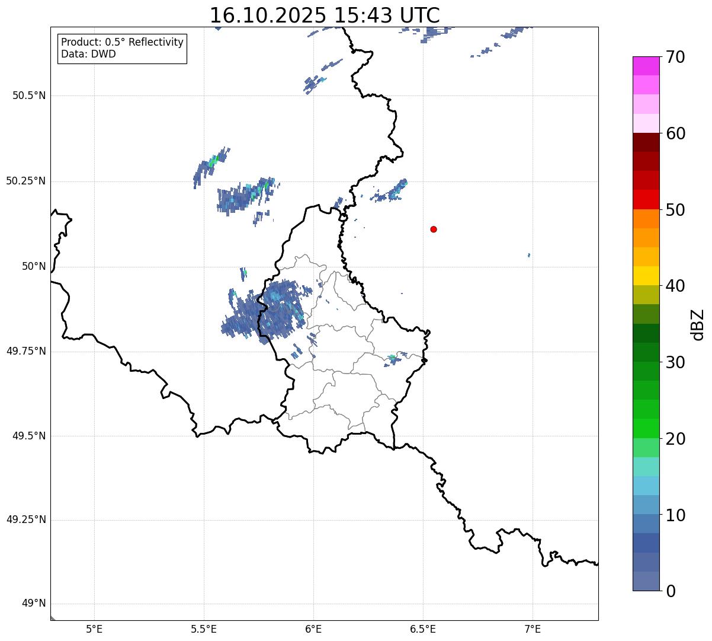Image resolution: width=712 pixels, height=641 pixels.
Task: Click the 6.5°E longitude label
Action: tap(423, 629)
